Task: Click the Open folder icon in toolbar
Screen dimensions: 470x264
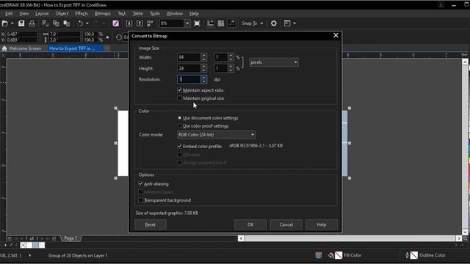Action: coord(5,23)
